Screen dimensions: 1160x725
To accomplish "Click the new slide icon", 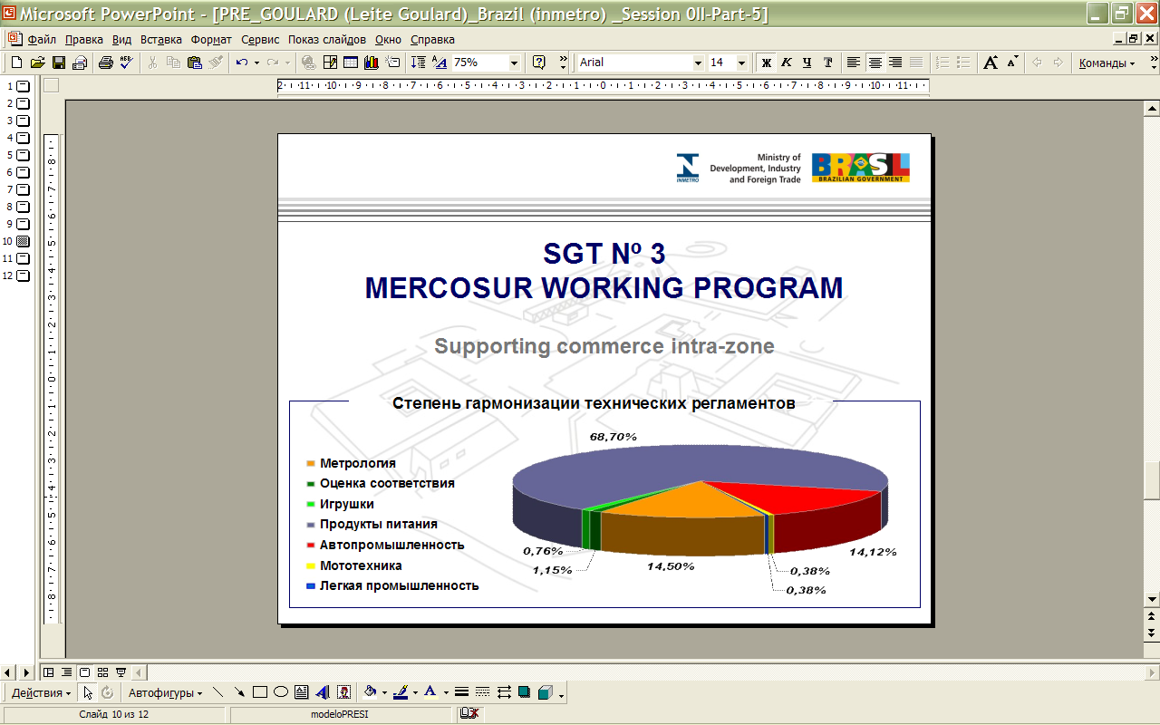I will coord(391,63).
